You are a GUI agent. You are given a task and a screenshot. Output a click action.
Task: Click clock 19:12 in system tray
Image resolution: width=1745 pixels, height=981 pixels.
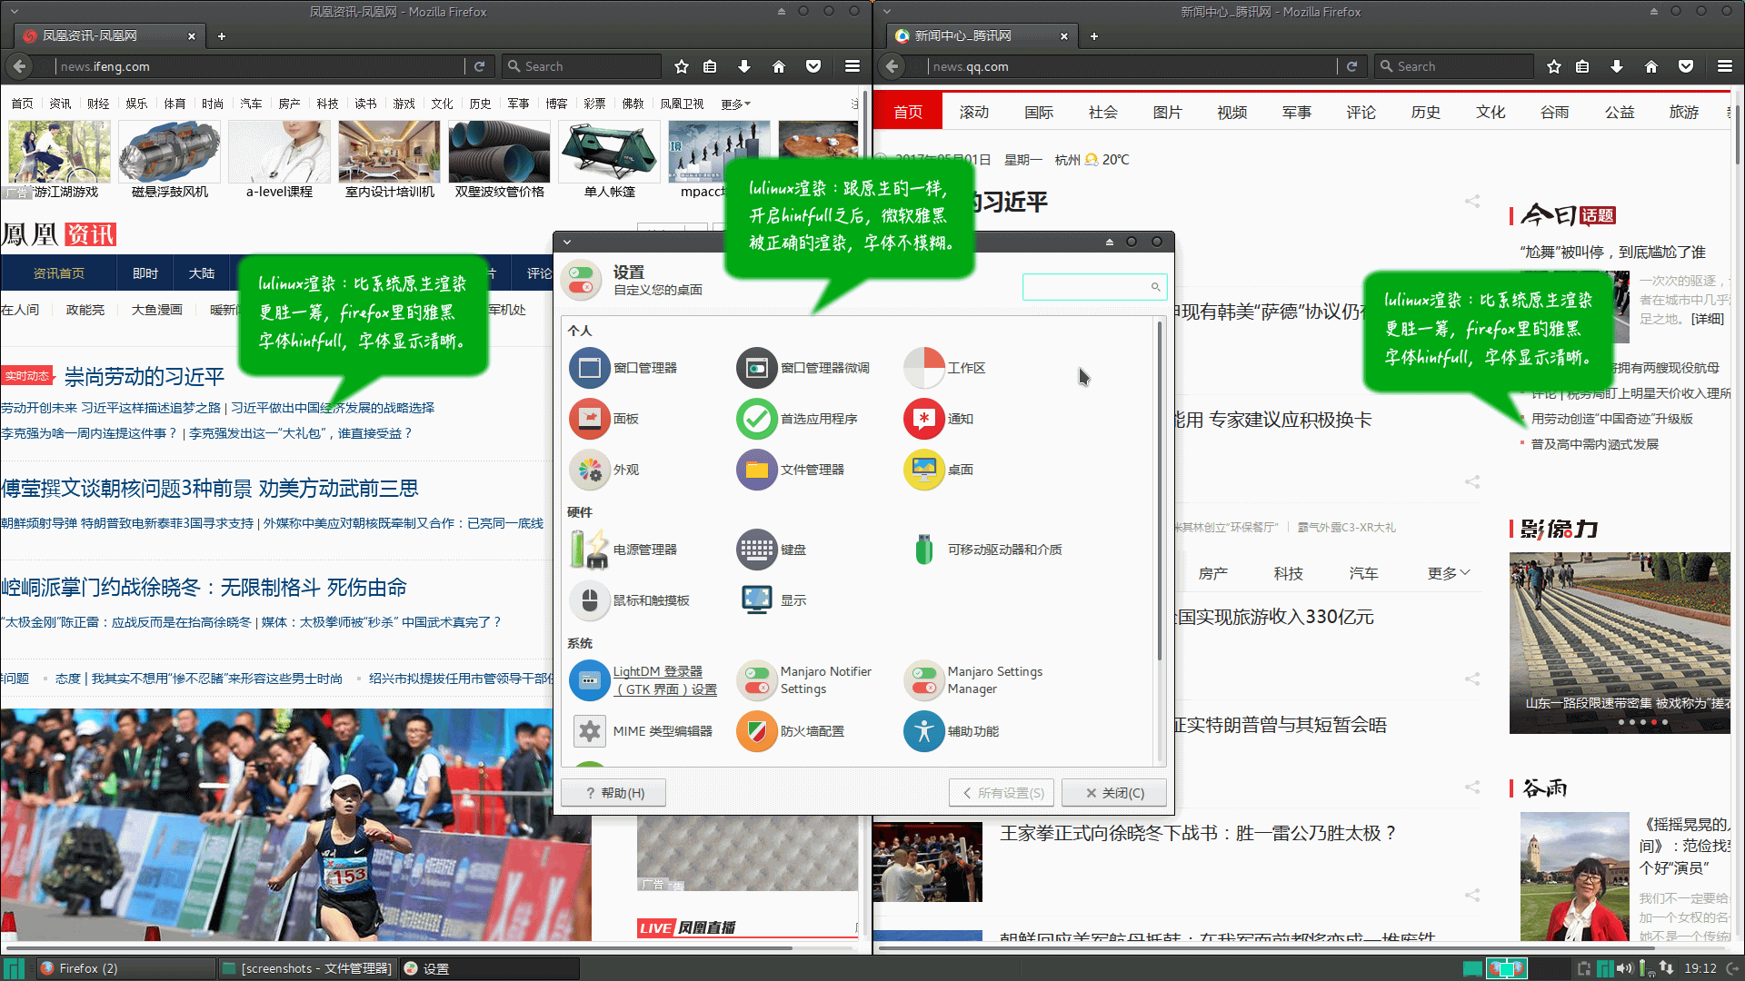1700,968
